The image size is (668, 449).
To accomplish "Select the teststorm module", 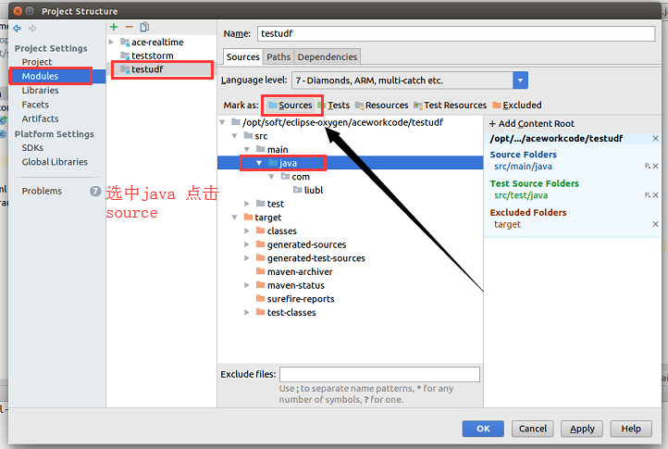I will pyautogui.click(x=152, y=56).
